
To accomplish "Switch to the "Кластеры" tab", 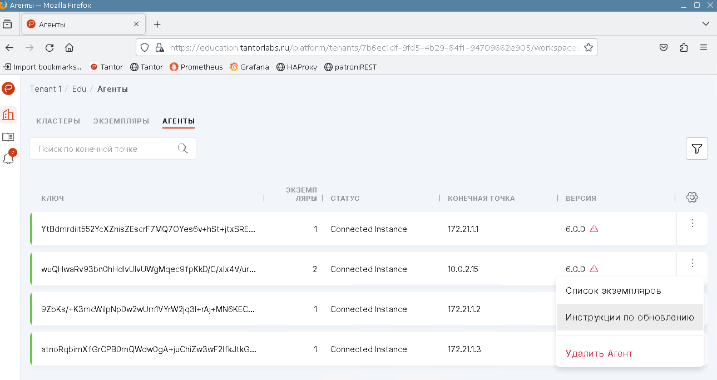I will [58, 121].
